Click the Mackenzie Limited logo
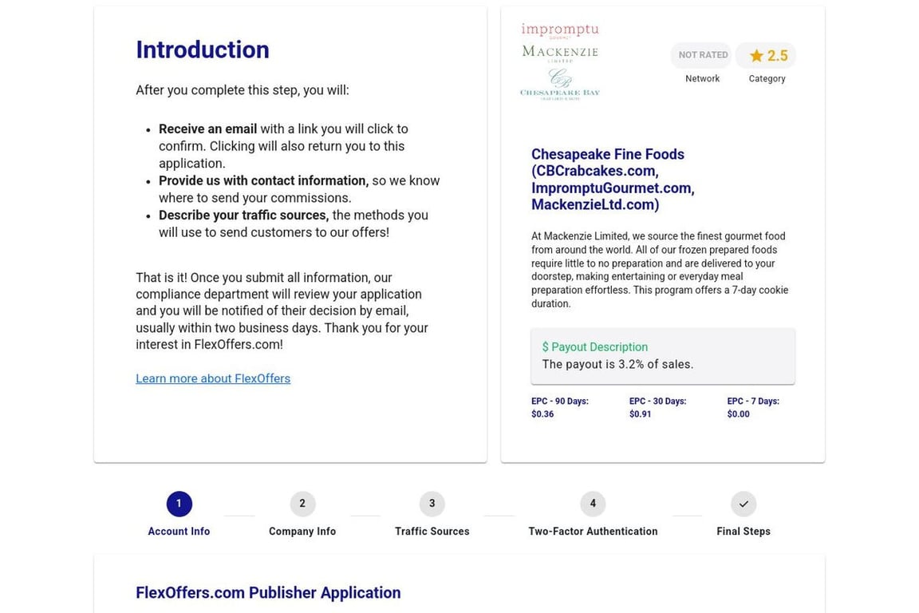 (560, 53)
